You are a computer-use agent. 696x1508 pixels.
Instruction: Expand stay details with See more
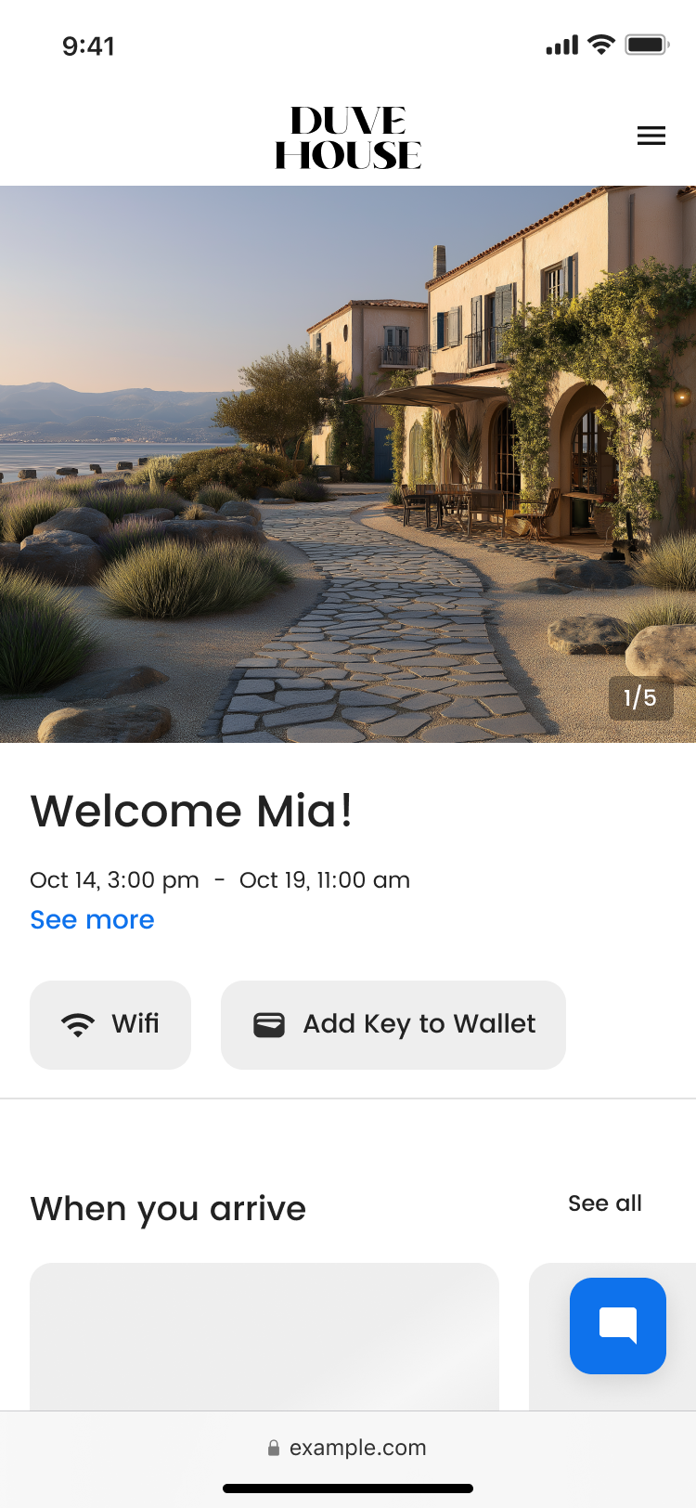tap(92, 919)
